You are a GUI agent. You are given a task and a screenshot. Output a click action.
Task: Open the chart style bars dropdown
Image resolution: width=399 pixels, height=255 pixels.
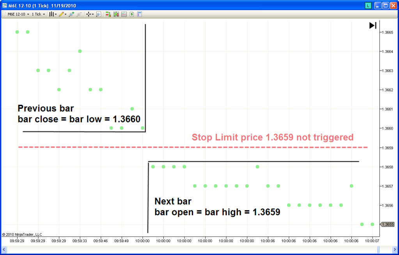[53, 14]
